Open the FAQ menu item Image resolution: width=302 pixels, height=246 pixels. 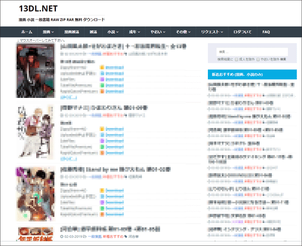coord(266,32)
